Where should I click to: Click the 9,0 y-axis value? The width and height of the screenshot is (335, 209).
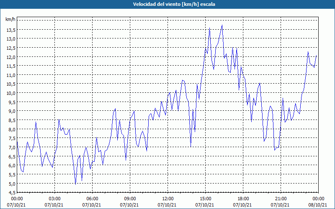pos(12,112)
